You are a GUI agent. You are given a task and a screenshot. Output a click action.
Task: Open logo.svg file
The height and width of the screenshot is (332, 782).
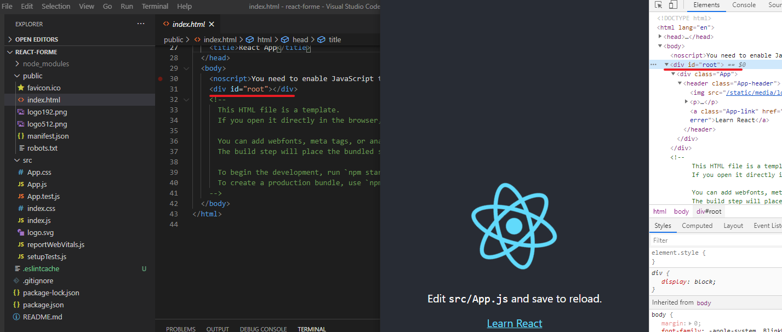point(41,232)
